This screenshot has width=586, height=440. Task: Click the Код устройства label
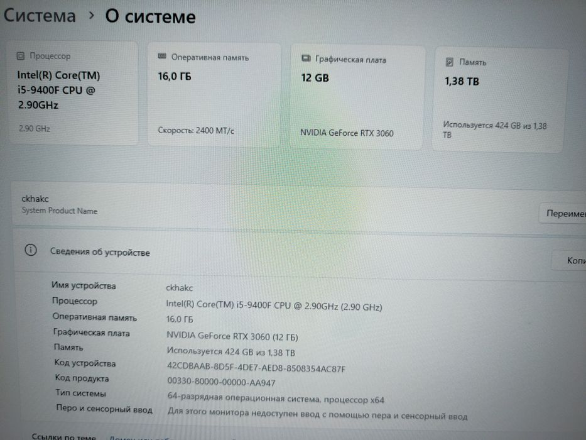tap(85, 363)
